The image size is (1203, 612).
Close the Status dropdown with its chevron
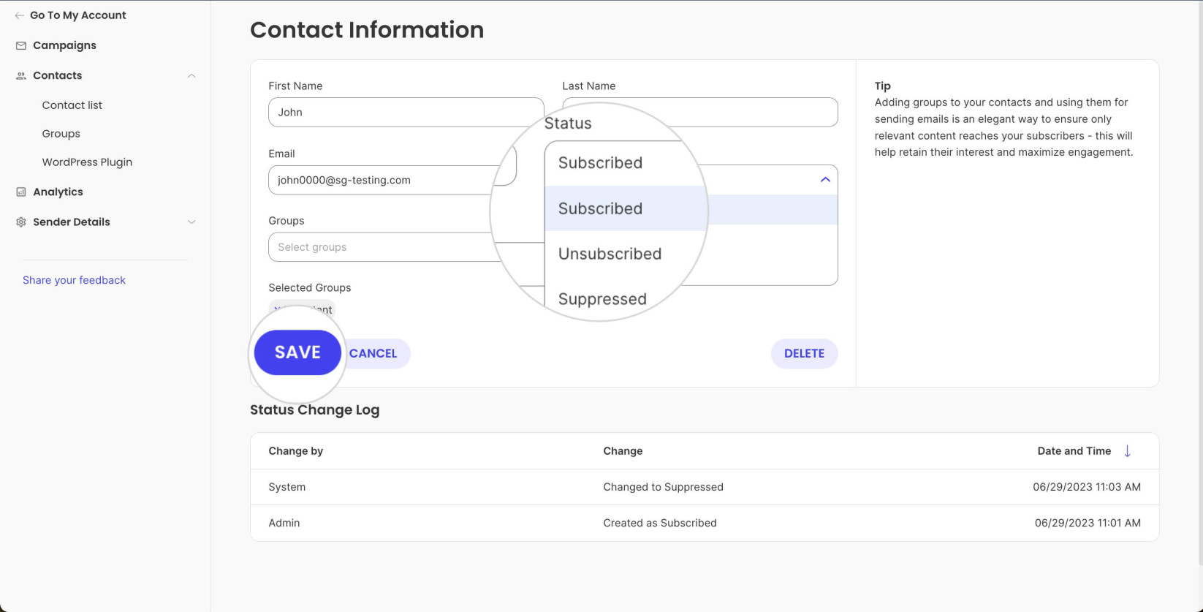coord(825,180)
